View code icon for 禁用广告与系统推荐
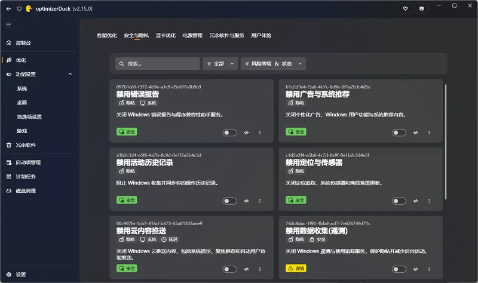 pos(415,133)
